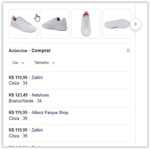Screen dimensions: 150x149
Task: Click the Cinza 34 offer details
Action: (x=18, y=83)
